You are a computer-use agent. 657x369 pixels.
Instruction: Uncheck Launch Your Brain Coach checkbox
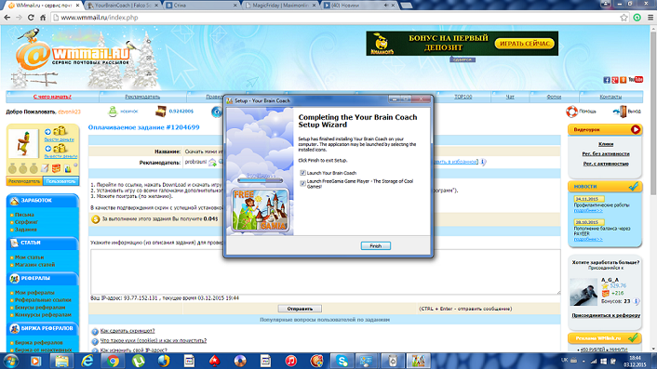click(x=302, y=173)
